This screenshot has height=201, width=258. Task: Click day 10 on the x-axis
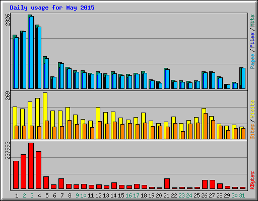[83, 195]
